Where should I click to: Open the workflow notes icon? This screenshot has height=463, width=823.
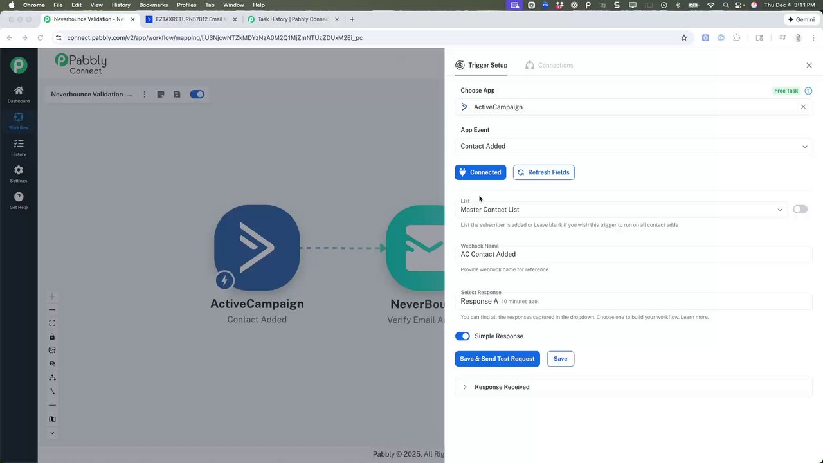(161, 95)
